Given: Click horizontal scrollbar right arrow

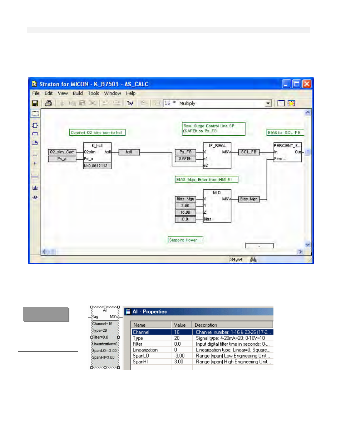Looking at the screenshot, I should tap(300, 252).
